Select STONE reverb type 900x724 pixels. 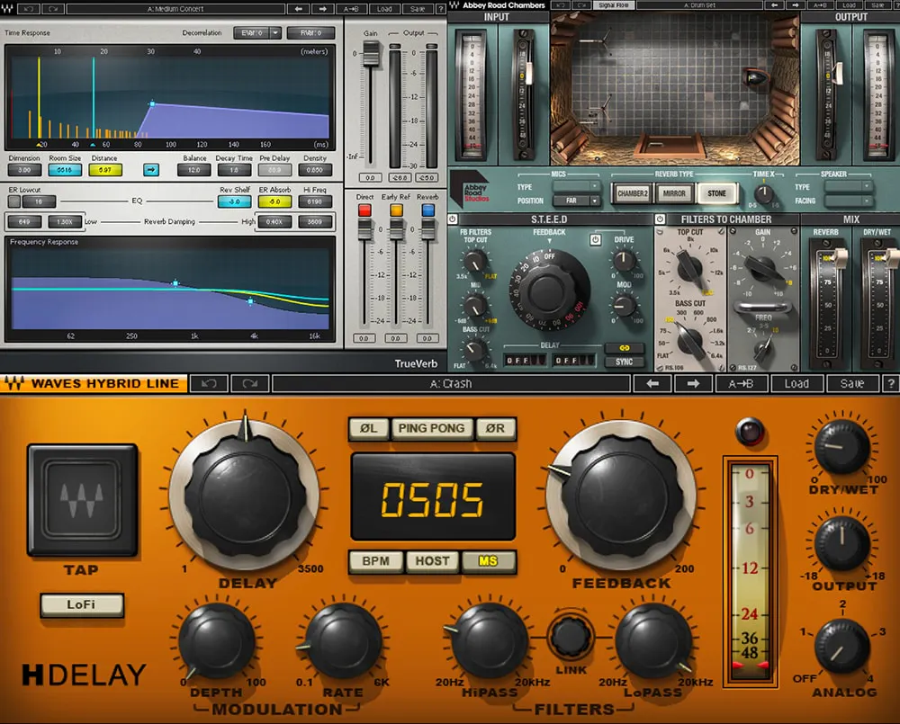click(716, 194)
